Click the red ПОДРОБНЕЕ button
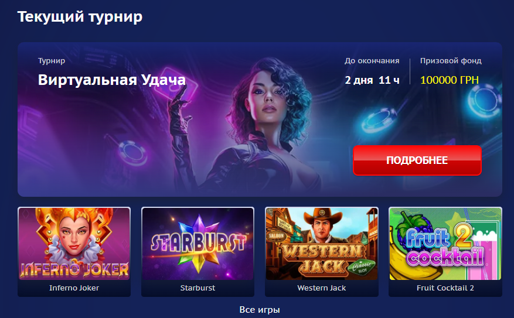The height and width of the screenshot is (318, 514). click(417, 160)
